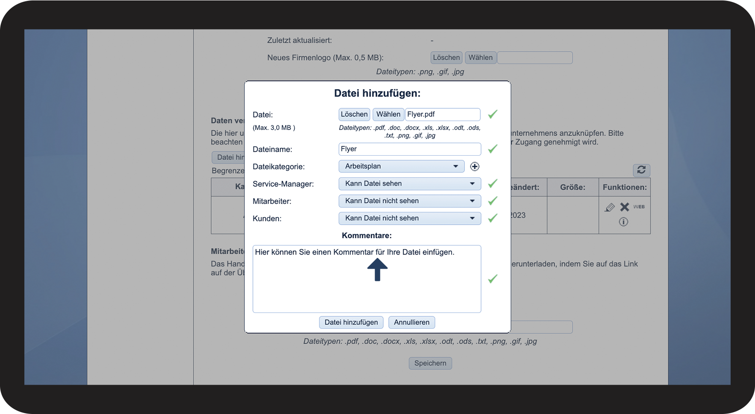The width and height of the screenshot is (755, 414).
Task: Expand the Service-Manager visibility dropdown
Action: [x=409, y=184]
